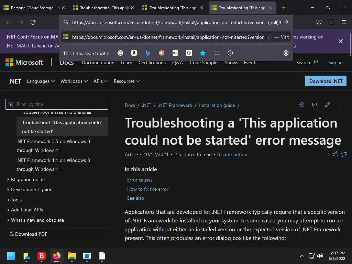The width and height of the screenshot is (352, 264).
Task: Go to the Microsoft logo home link
Action: (24, 63)
